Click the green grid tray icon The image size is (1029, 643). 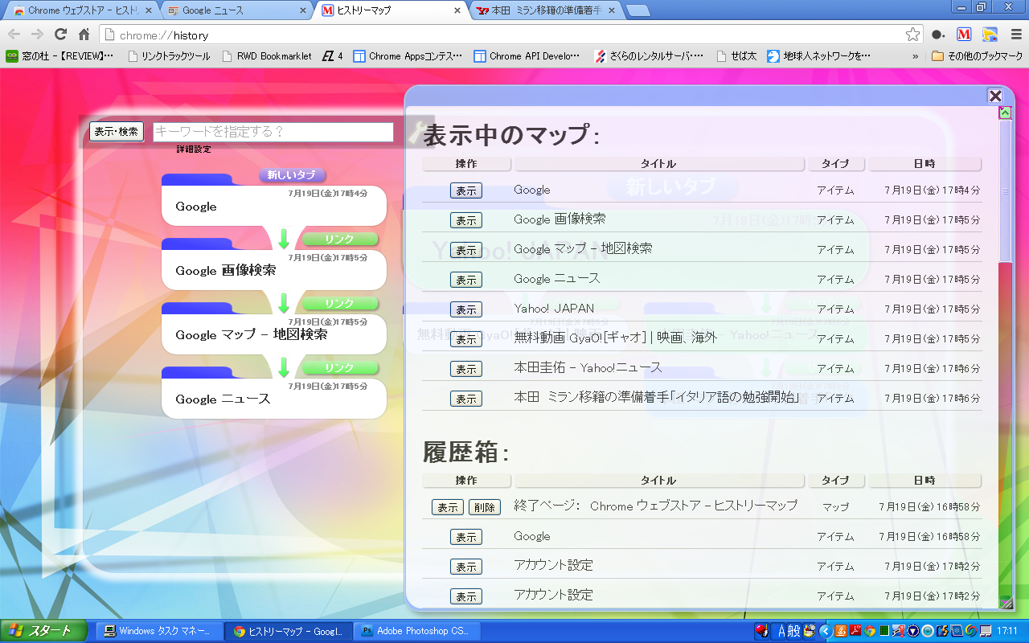pyautogui.click(x=884, y=631)
